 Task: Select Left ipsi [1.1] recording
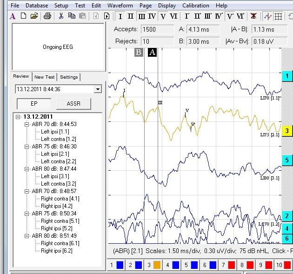tap(55, 132)
